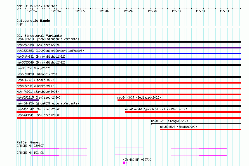Open the nsv831786 Wong2007 label
The image size is (249, 166).
(34, 68)
